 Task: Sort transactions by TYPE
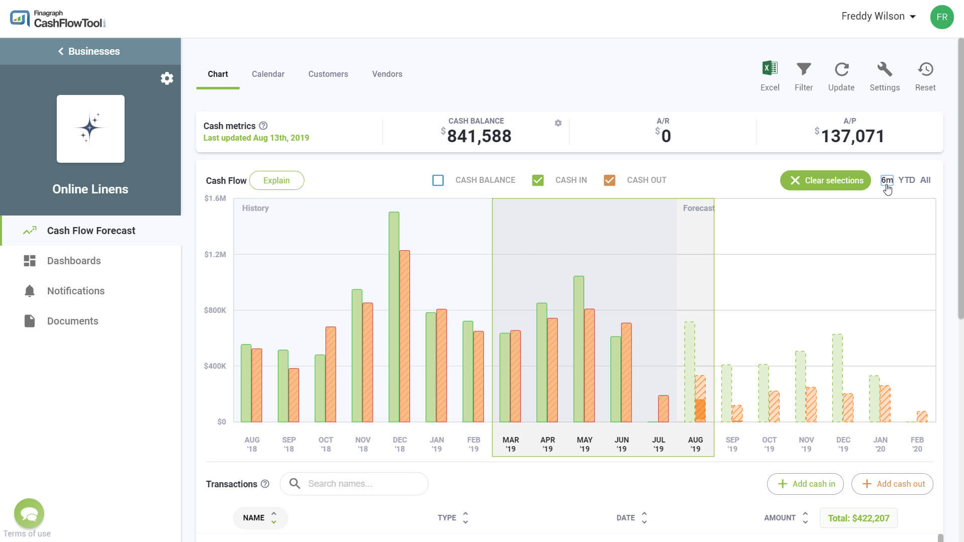(453, 518)
